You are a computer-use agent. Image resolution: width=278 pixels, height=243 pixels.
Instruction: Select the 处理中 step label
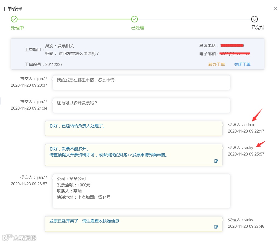click(x=17, y=28)
